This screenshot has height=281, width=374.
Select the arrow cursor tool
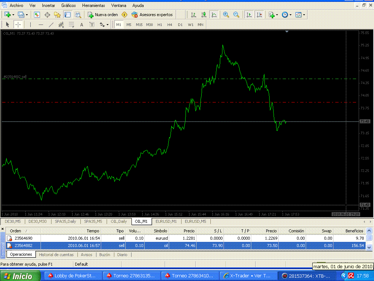pos(7,25)
